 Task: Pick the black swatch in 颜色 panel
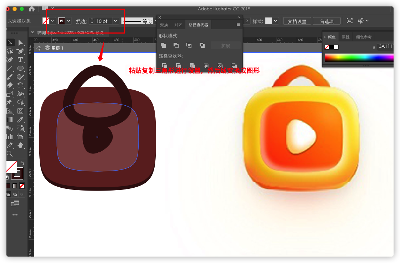click(331, 47)
